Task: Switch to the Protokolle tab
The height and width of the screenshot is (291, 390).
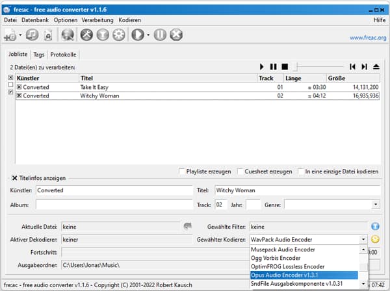Action: (x=63, y=55)
